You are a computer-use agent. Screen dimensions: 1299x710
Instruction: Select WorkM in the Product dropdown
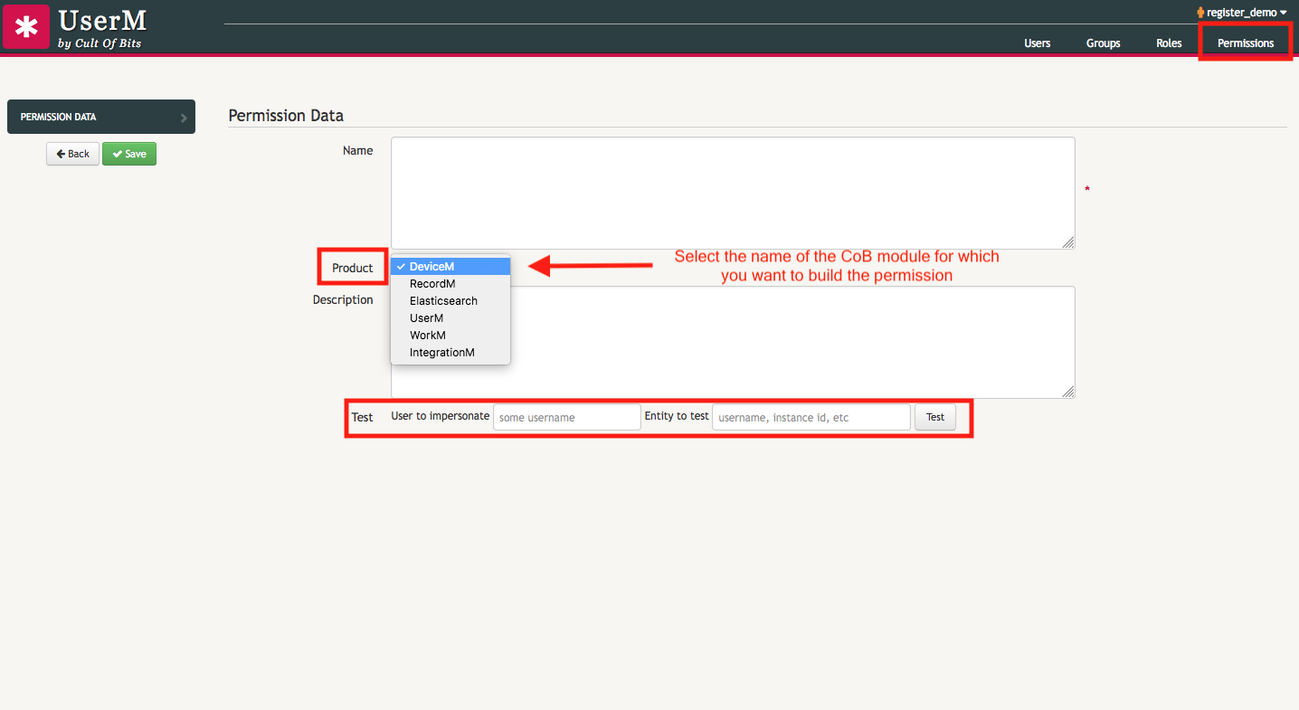(450, 336)
